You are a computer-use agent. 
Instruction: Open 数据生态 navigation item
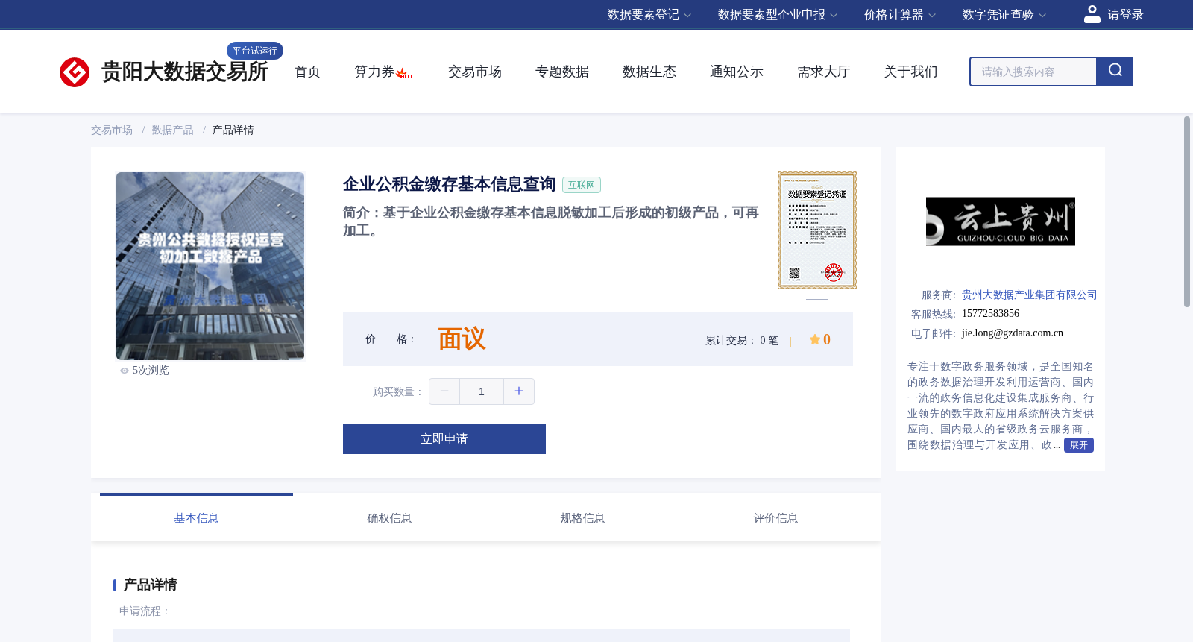(649, 72)
